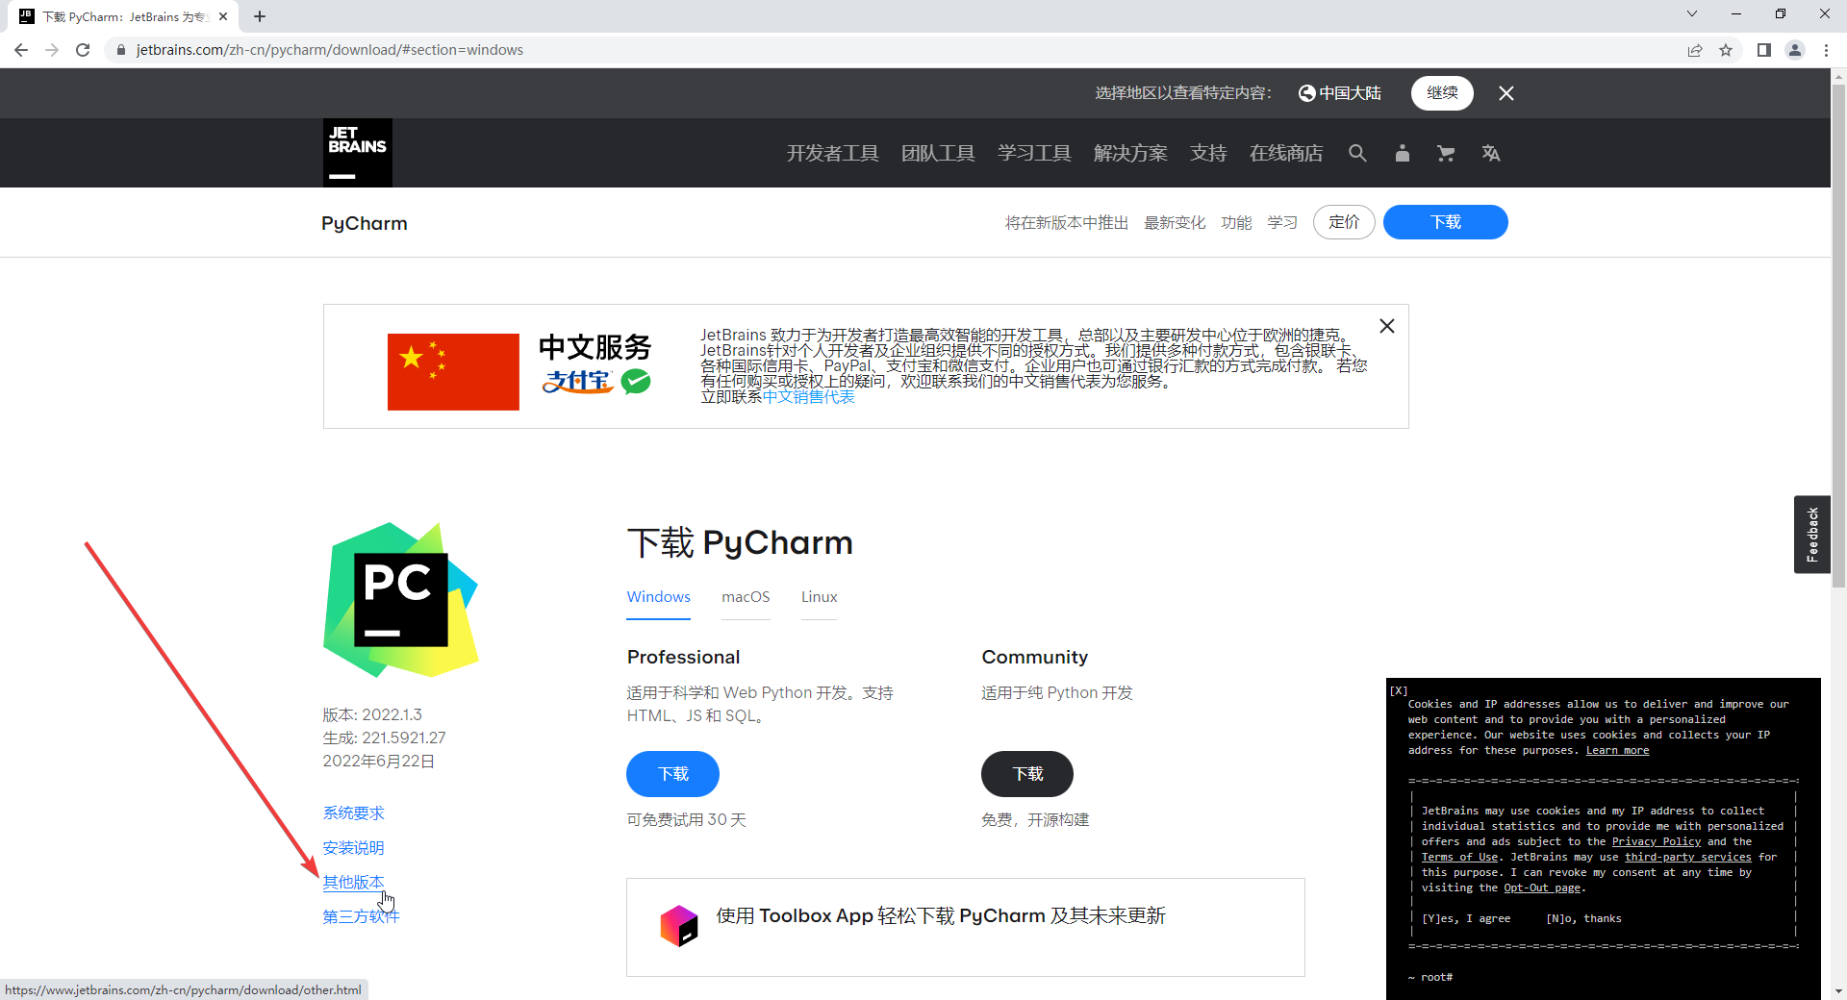The image size is (1847, 1000).
Task: Close the PyCharm download tab
Action: click(223, 16)
